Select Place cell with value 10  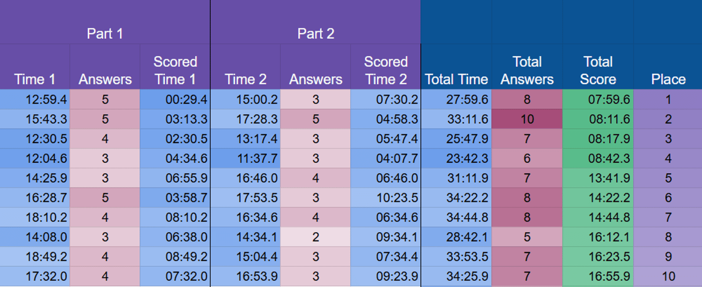[x=668, y=276]
